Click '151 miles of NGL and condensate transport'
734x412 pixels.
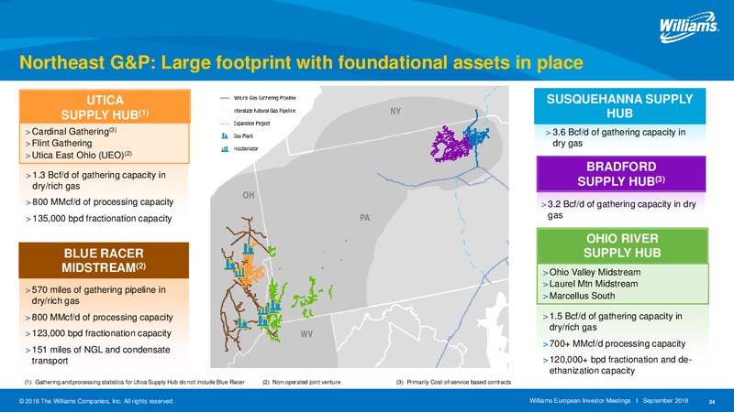click(98, 355)
